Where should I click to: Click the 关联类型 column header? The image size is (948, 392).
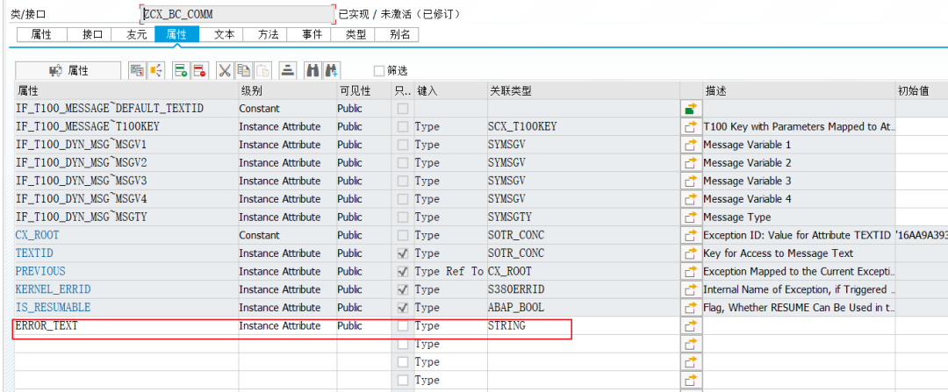click(584, 90)
